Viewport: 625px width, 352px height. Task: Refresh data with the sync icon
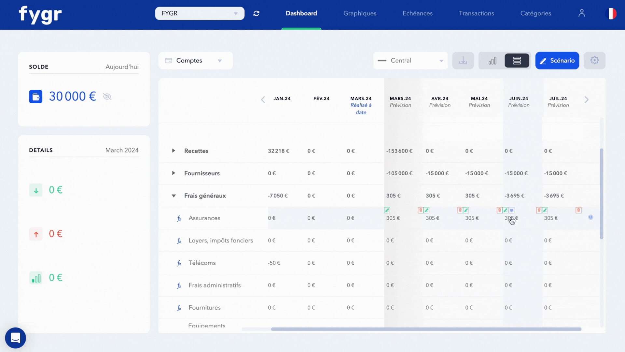257,13
